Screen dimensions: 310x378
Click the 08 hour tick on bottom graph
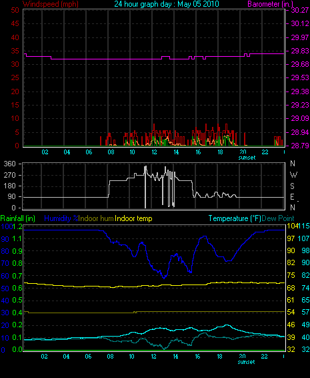pos(110,357)
